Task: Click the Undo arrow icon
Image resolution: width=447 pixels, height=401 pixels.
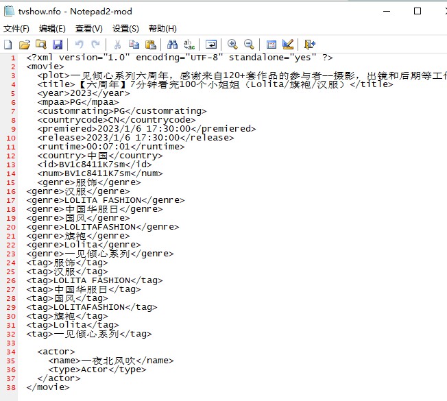Action: 79,45
